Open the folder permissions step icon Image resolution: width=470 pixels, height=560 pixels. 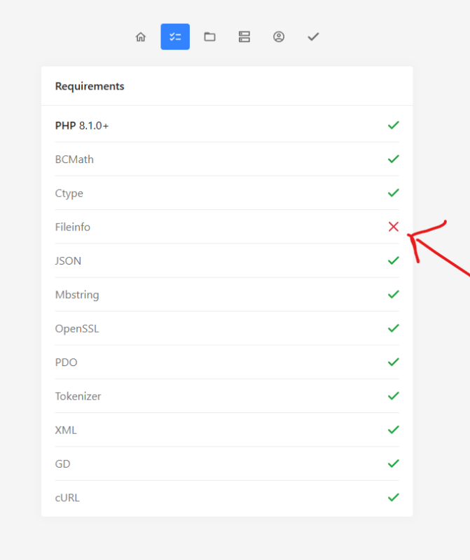pos(209,37)
